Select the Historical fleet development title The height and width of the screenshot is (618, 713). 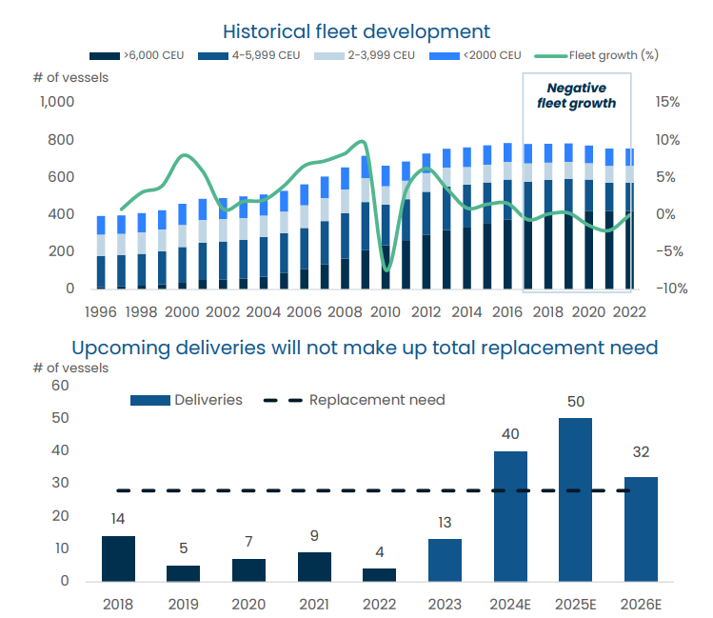coord(356,32)
